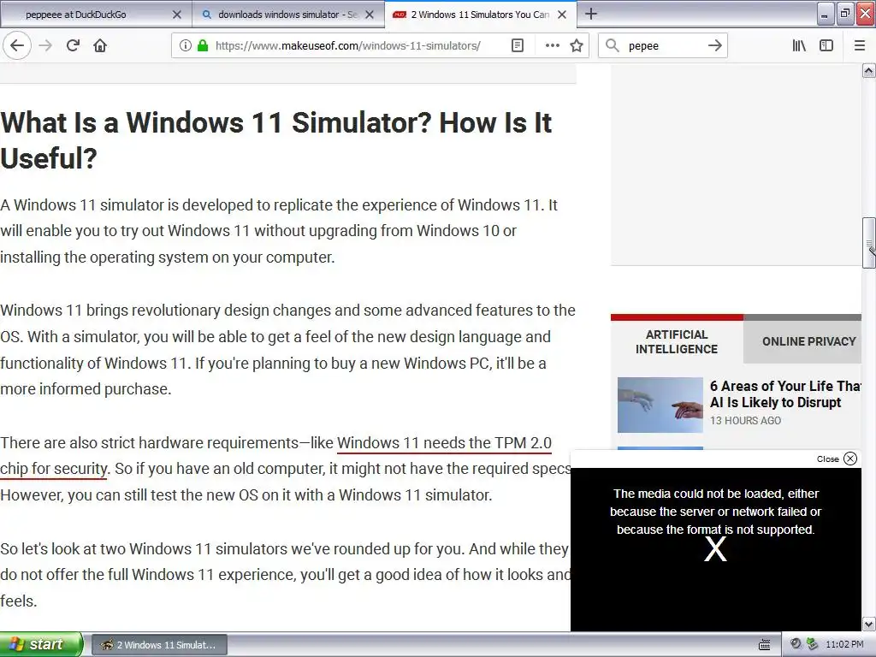Close the peppeee at DuckDuckGo tab

click(176, 15)
